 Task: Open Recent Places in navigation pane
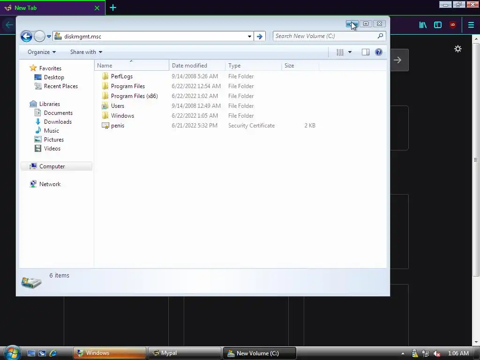(60, 86)
